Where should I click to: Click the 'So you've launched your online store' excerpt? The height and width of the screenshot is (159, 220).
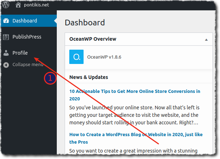[134, 115]
